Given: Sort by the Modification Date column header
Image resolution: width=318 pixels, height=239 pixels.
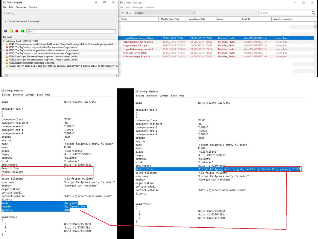Looking at the screenshot, I should [172, 19].
